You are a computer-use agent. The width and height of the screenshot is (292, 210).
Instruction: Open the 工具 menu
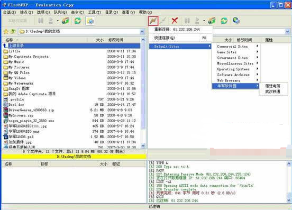click(94, 12)
